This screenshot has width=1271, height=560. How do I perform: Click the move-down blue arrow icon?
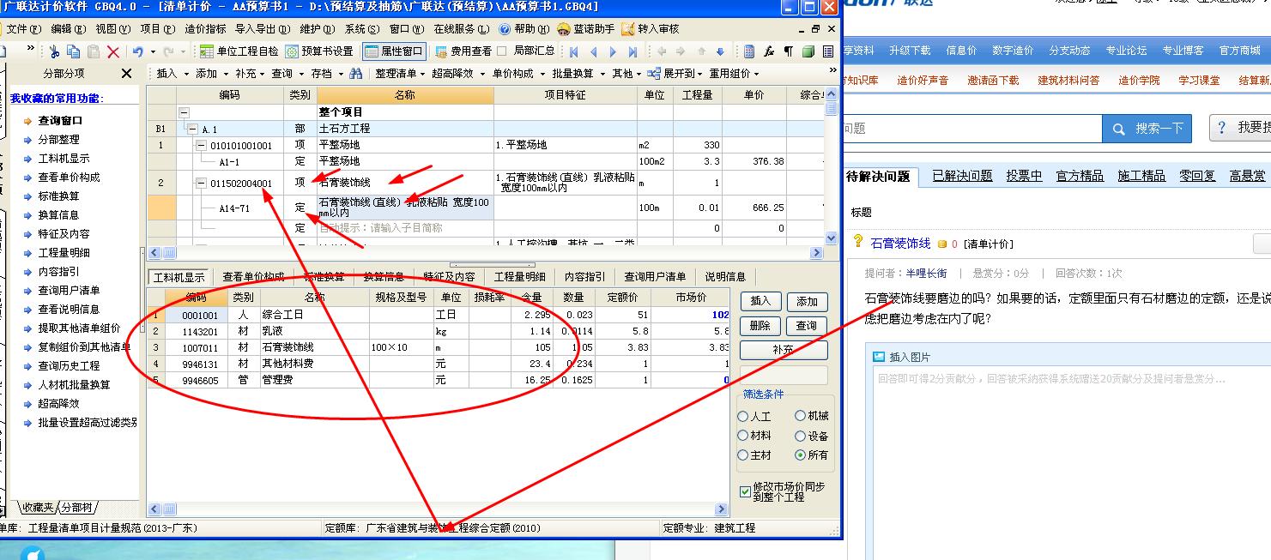[721, 51]
